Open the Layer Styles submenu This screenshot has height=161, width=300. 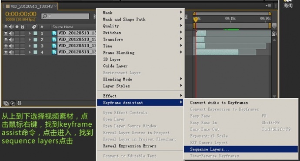[140, 86]
